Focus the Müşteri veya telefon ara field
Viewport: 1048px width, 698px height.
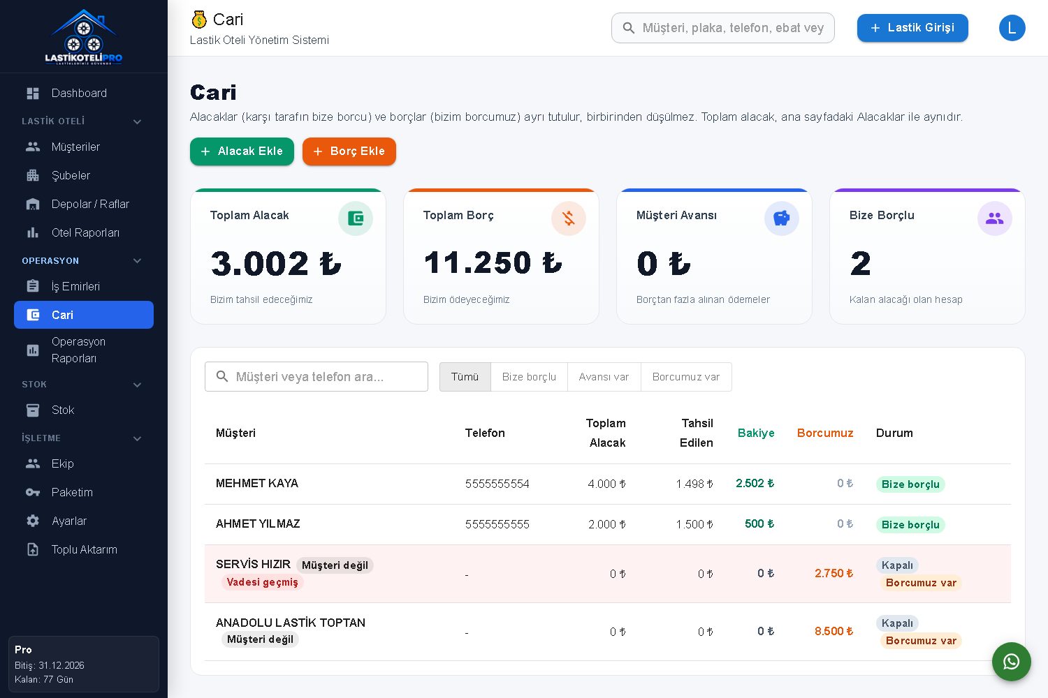(316, 377)
